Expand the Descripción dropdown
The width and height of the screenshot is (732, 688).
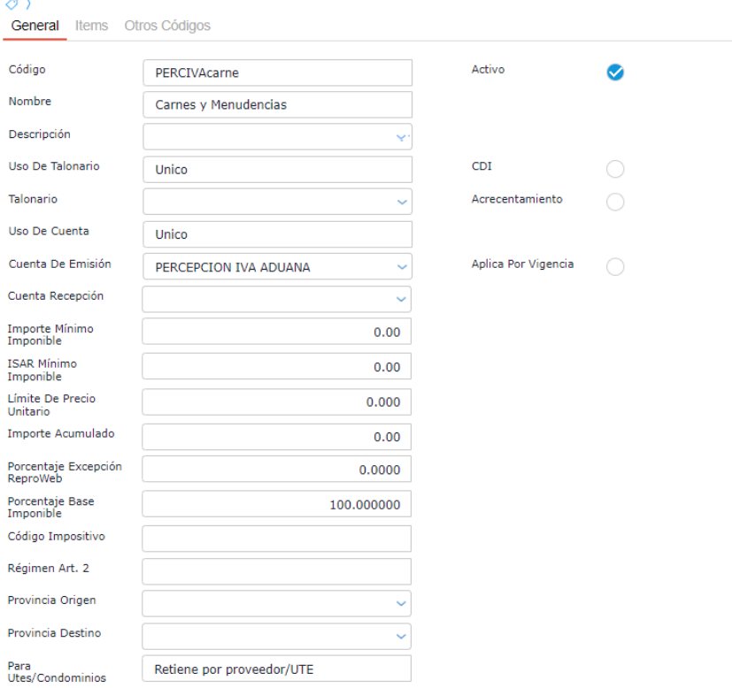(402, 137)
